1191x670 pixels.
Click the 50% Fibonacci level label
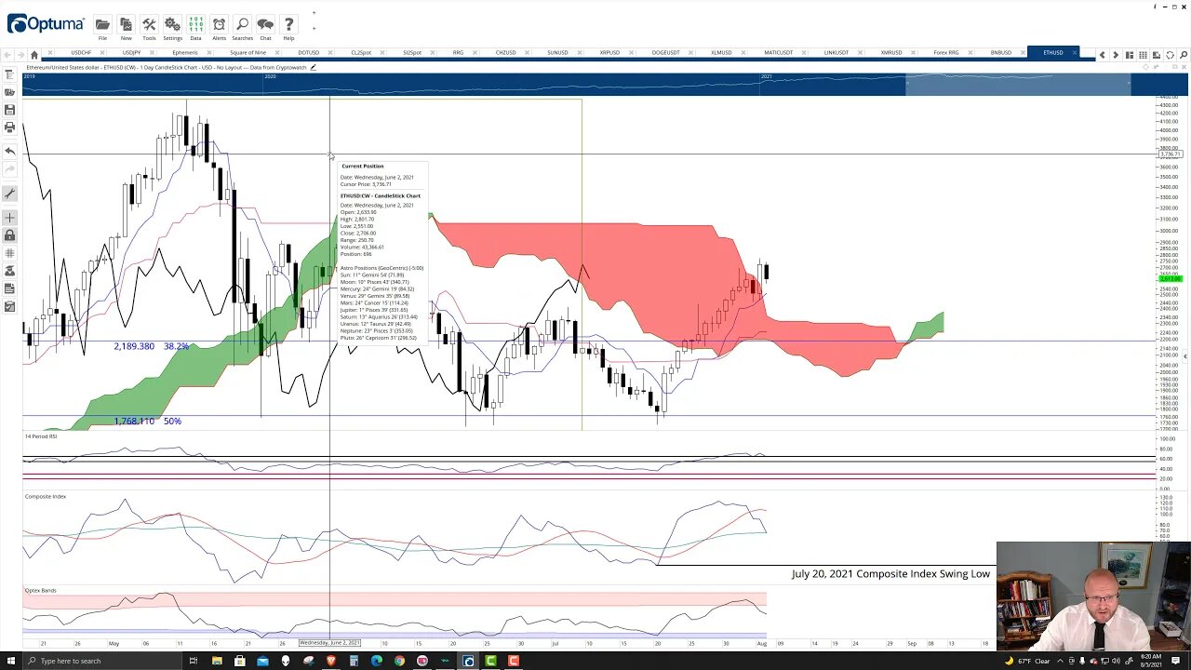172,422
